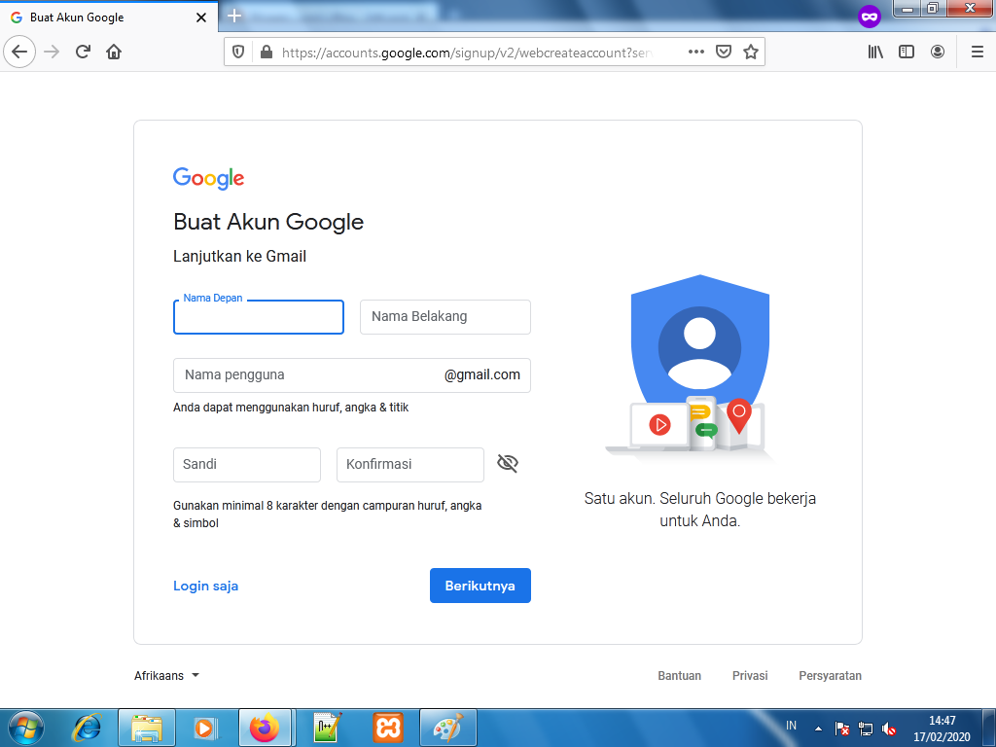Show site security padlock information

[x=267, y=53]
